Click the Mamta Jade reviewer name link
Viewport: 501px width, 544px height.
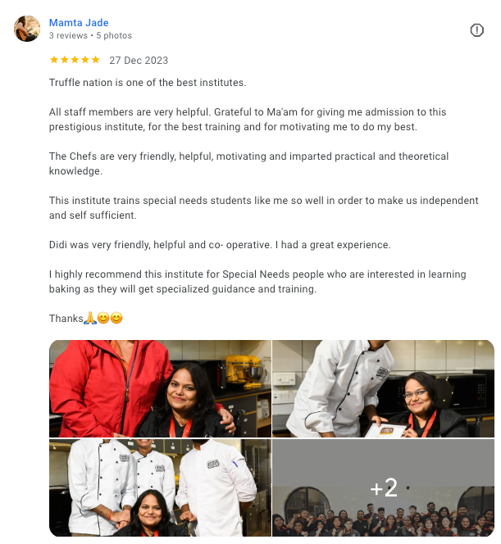click(79, 23)
